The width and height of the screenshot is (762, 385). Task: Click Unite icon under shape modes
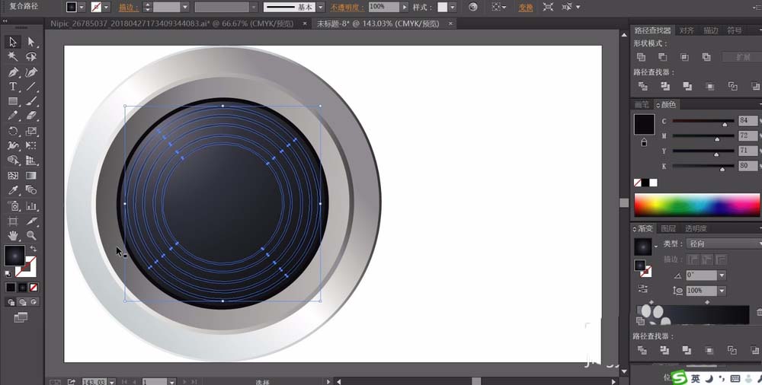(x=642, y=57)
